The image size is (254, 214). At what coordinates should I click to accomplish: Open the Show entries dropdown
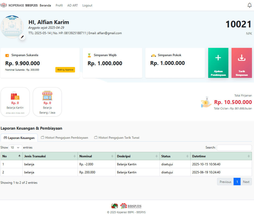coord(15,147)
